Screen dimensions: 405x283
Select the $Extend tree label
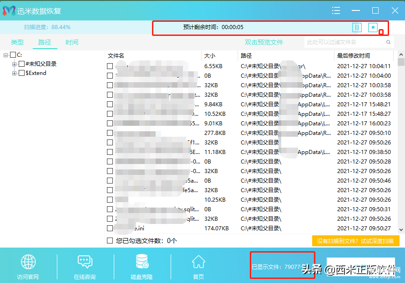pyautogui.click(x=36, y=73)
